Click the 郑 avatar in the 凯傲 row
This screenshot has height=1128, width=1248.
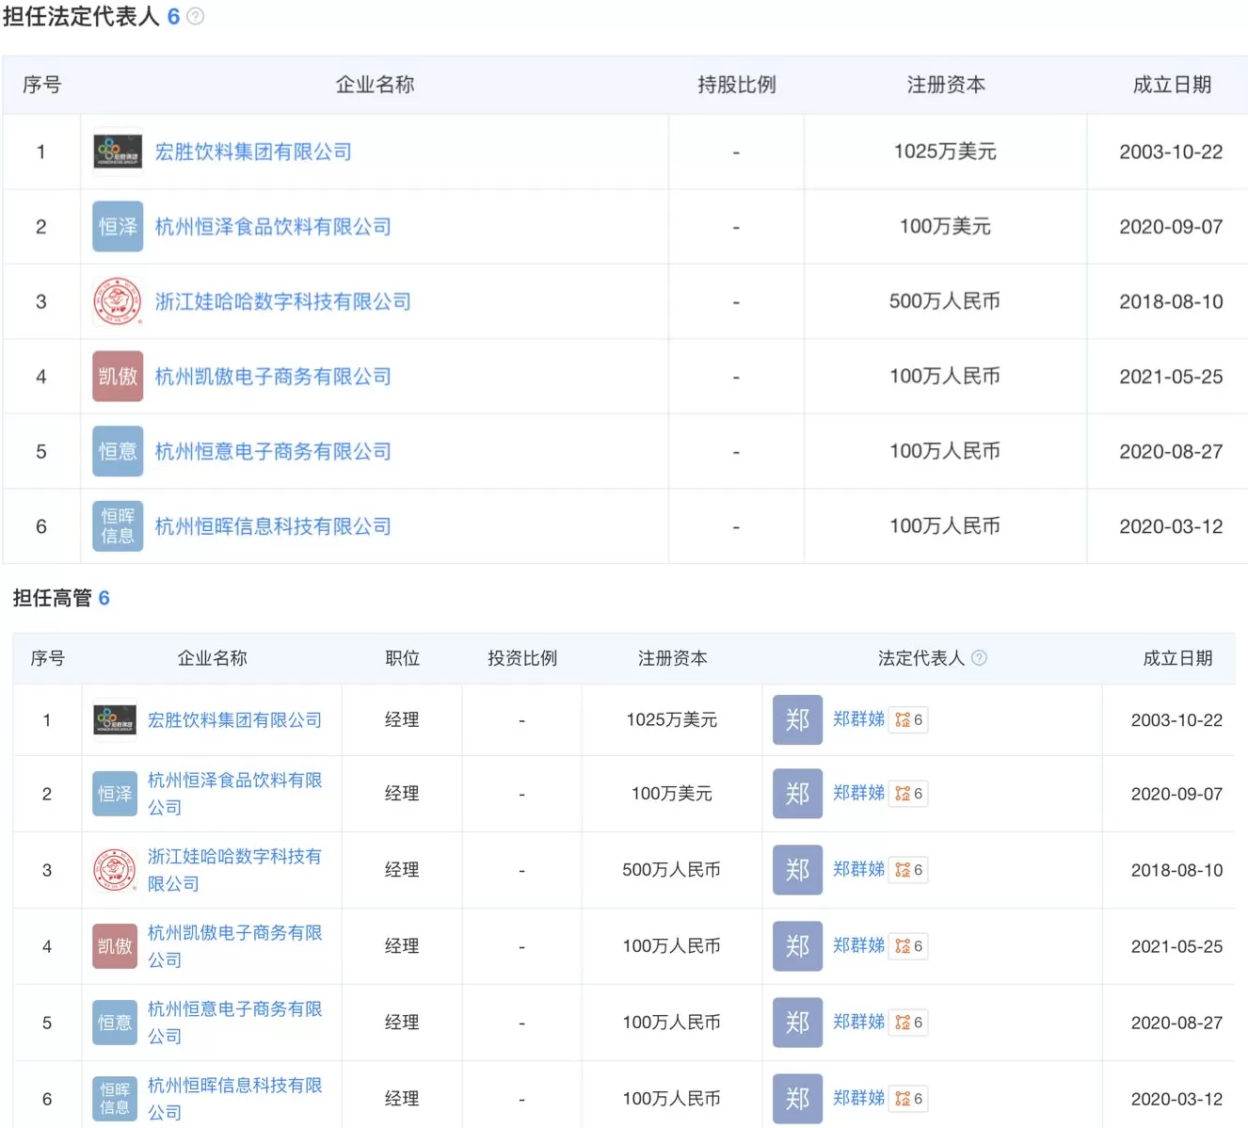796,945
